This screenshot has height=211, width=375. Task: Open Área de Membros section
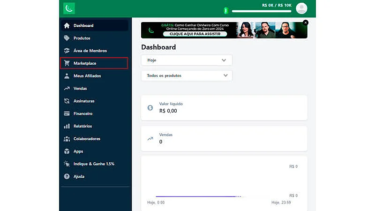click(x=95, y=51)
